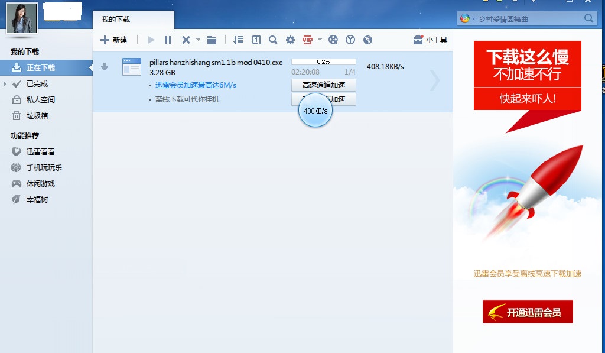Click the start download play icon
Viewport: 605px width, 353px height.
(151, 40)
